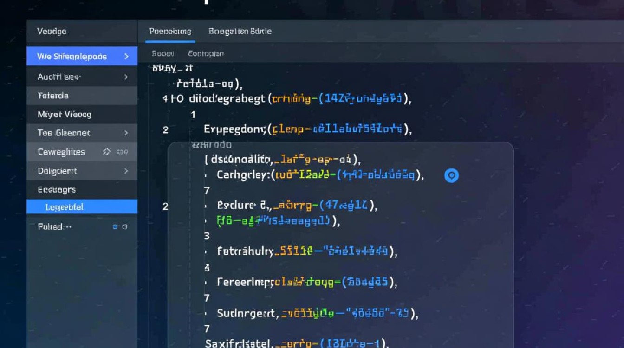Click the blue circular pin icon in code panel
624x348 pixels.
(x=451, y=175)
